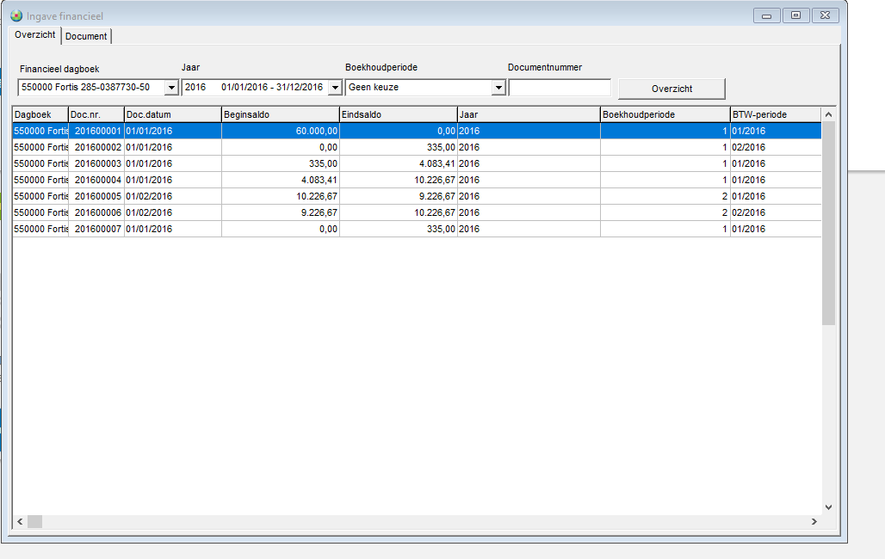Open the Financieel dagboek dropdown
Viewport: 885px width, 559px height.
(x=170, y=88)
